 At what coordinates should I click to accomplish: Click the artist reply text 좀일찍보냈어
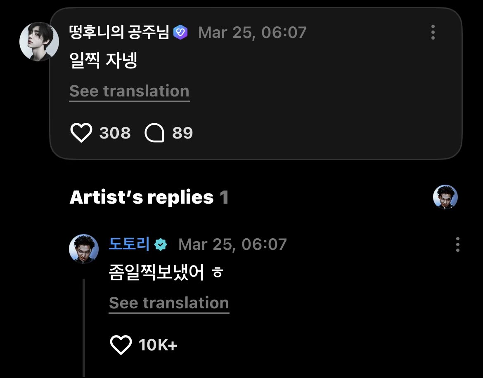point(157,273)
